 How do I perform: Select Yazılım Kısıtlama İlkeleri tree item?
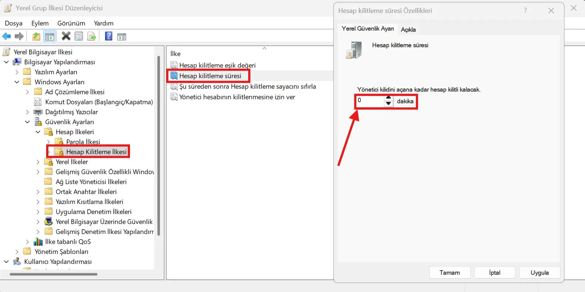click(x=89, y=201)
